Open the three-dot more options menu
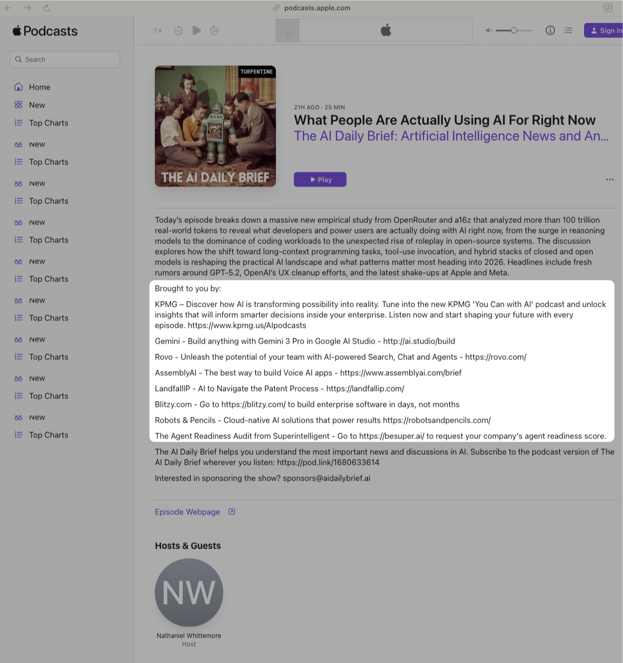The height and width of the screenshot is (663, 623). coord(610,180)
